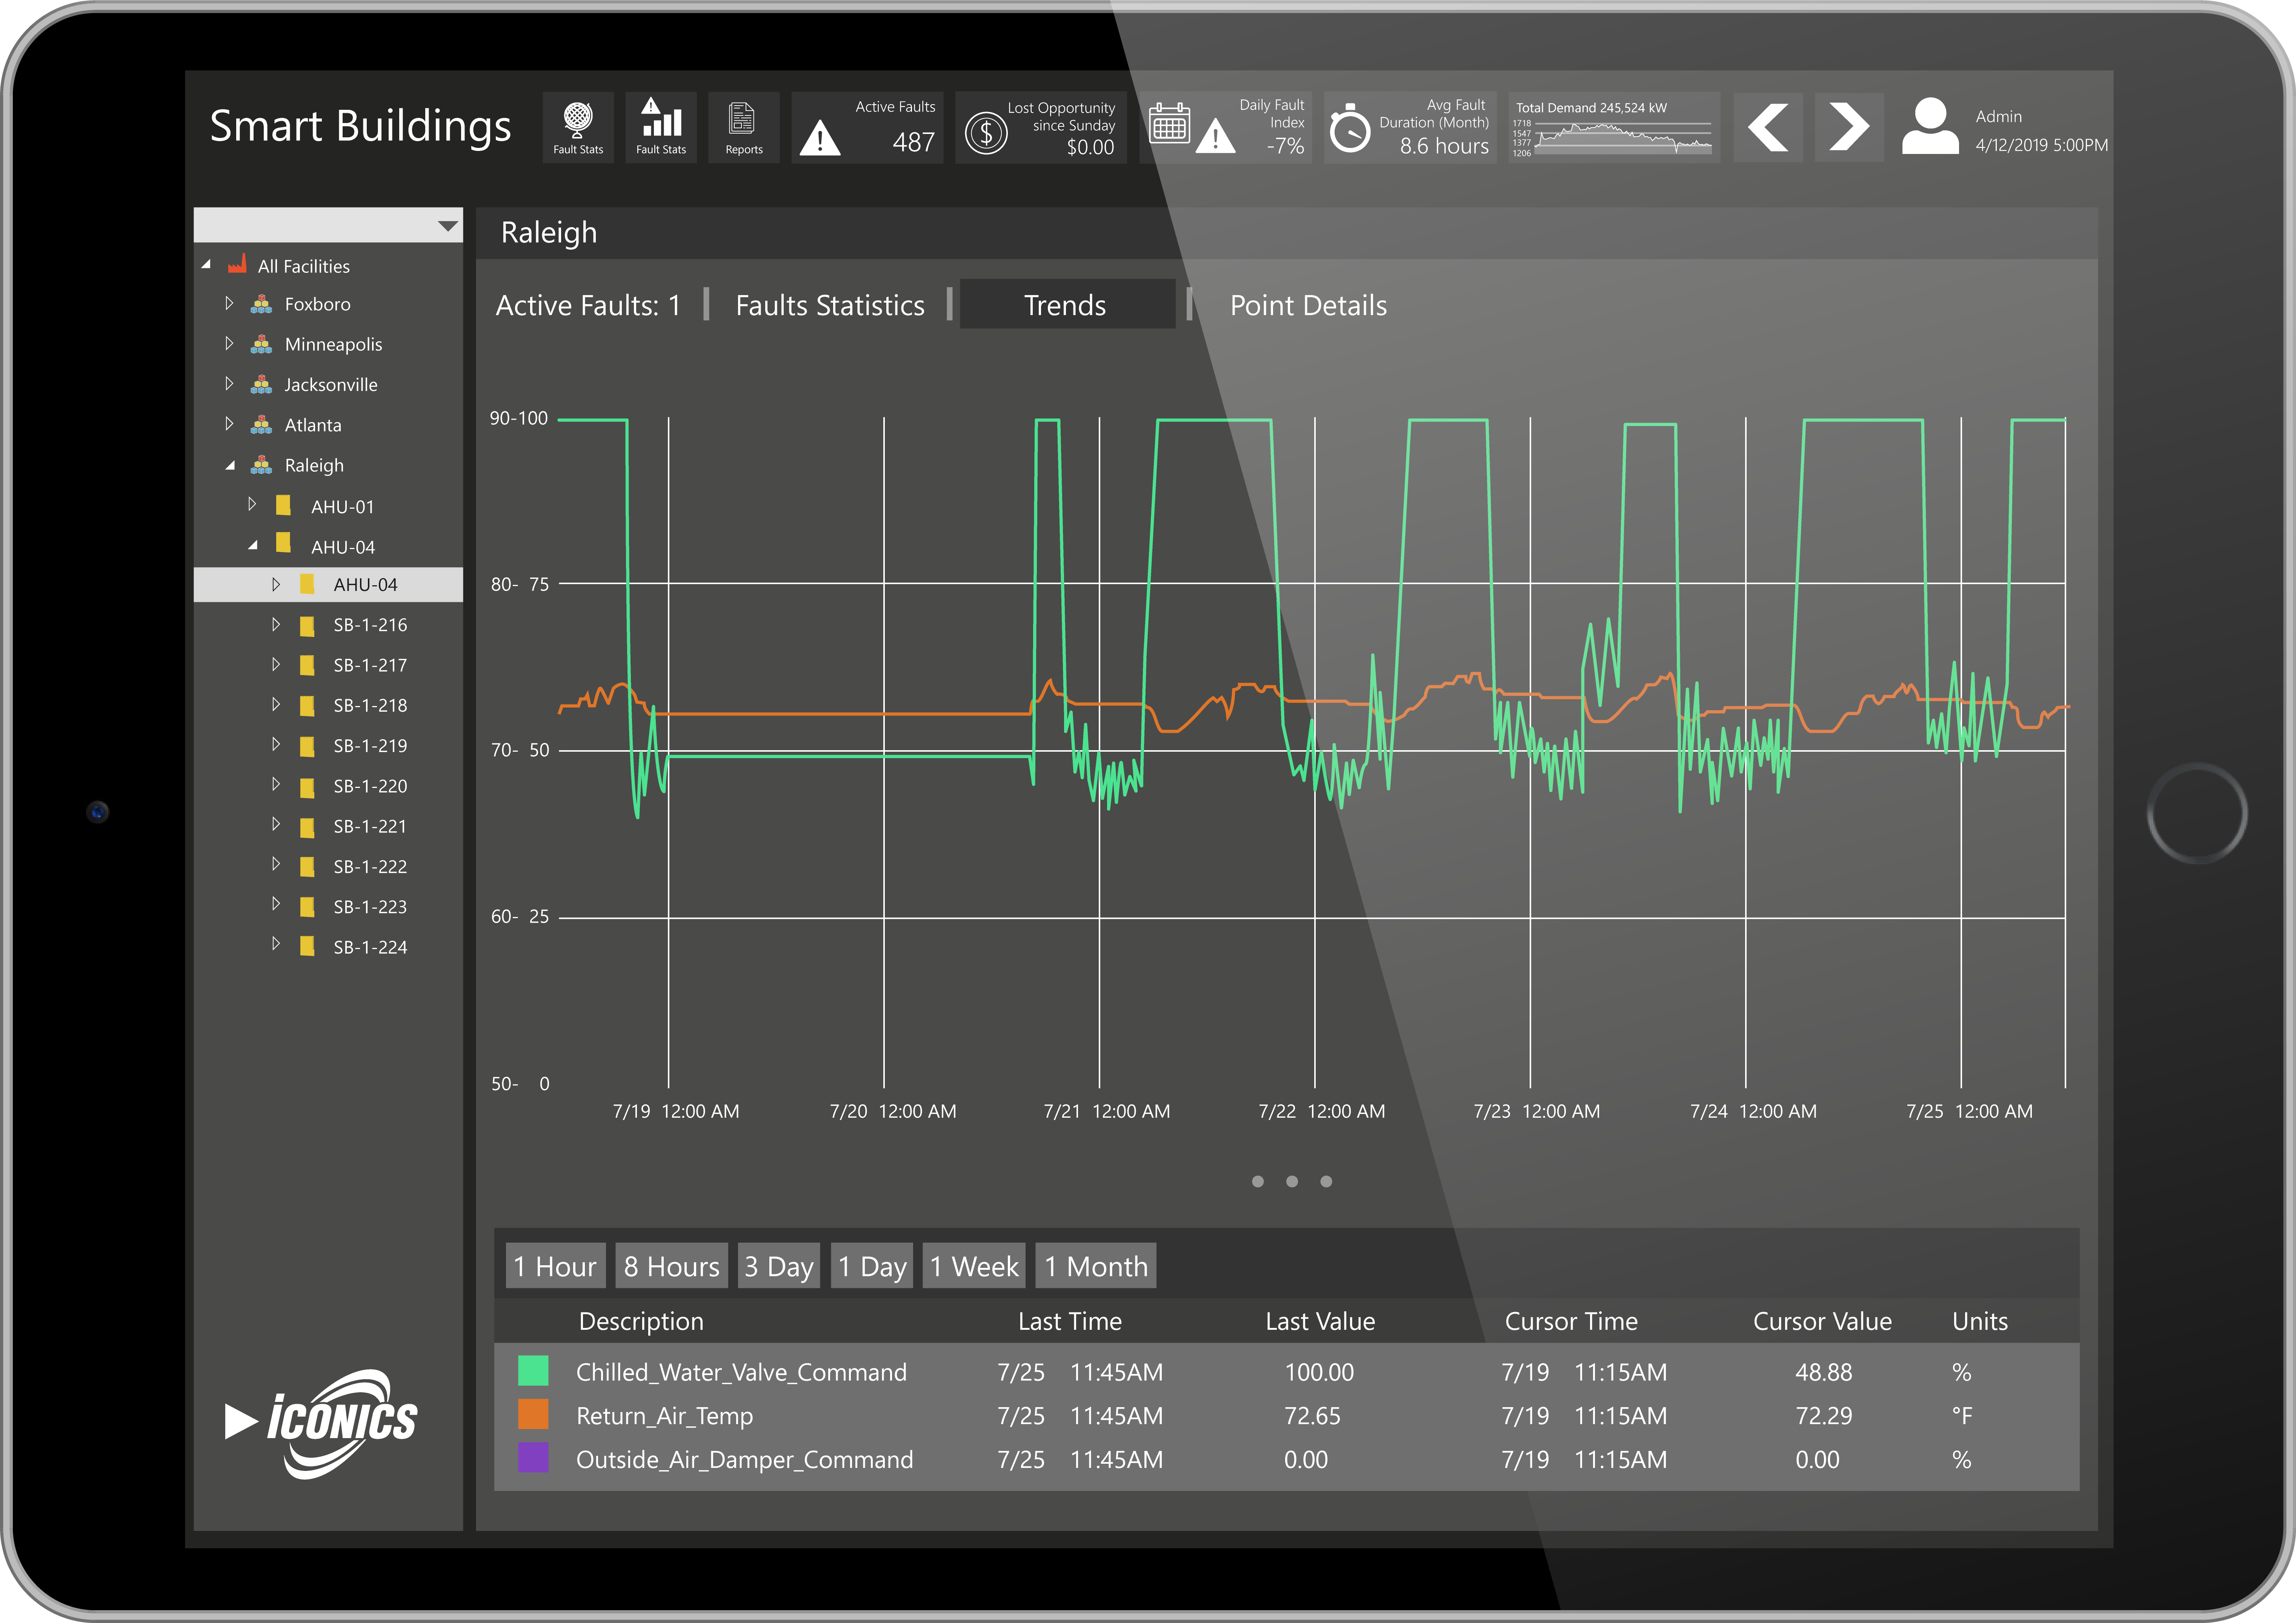Viewport: 2296px width, 1623px height.
Task: Click the orange Return_Air_Temp swatch
Action: pos(533,1414)
